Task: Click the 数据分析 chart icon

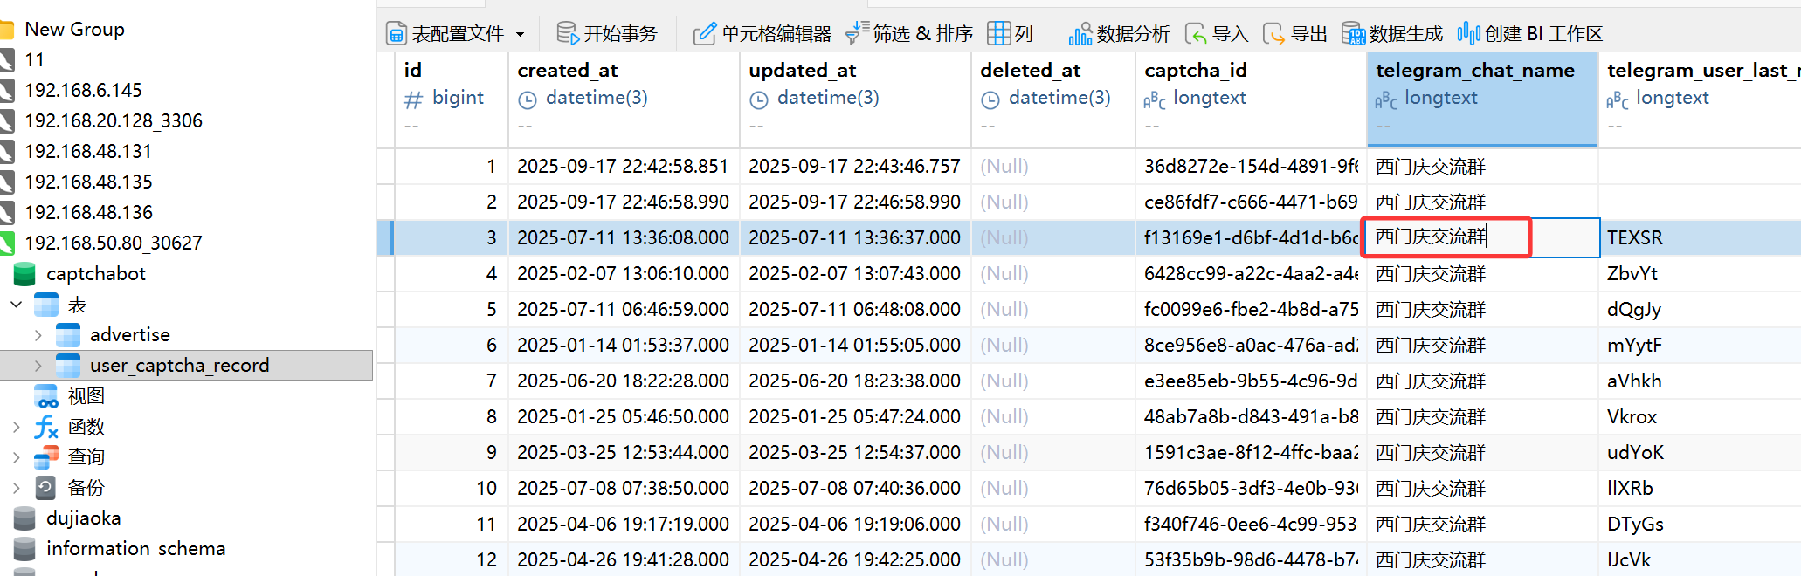Action: click(1080, 33)
